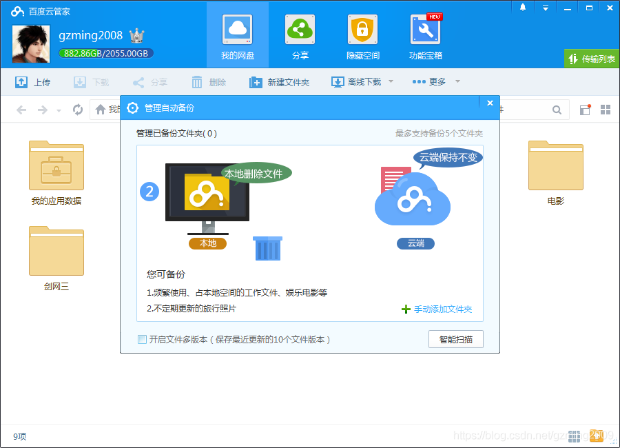This screenshot has height=448, width=620.
Task: Create a folder with 新建文件夹
Action: click(x=279, y=82)
